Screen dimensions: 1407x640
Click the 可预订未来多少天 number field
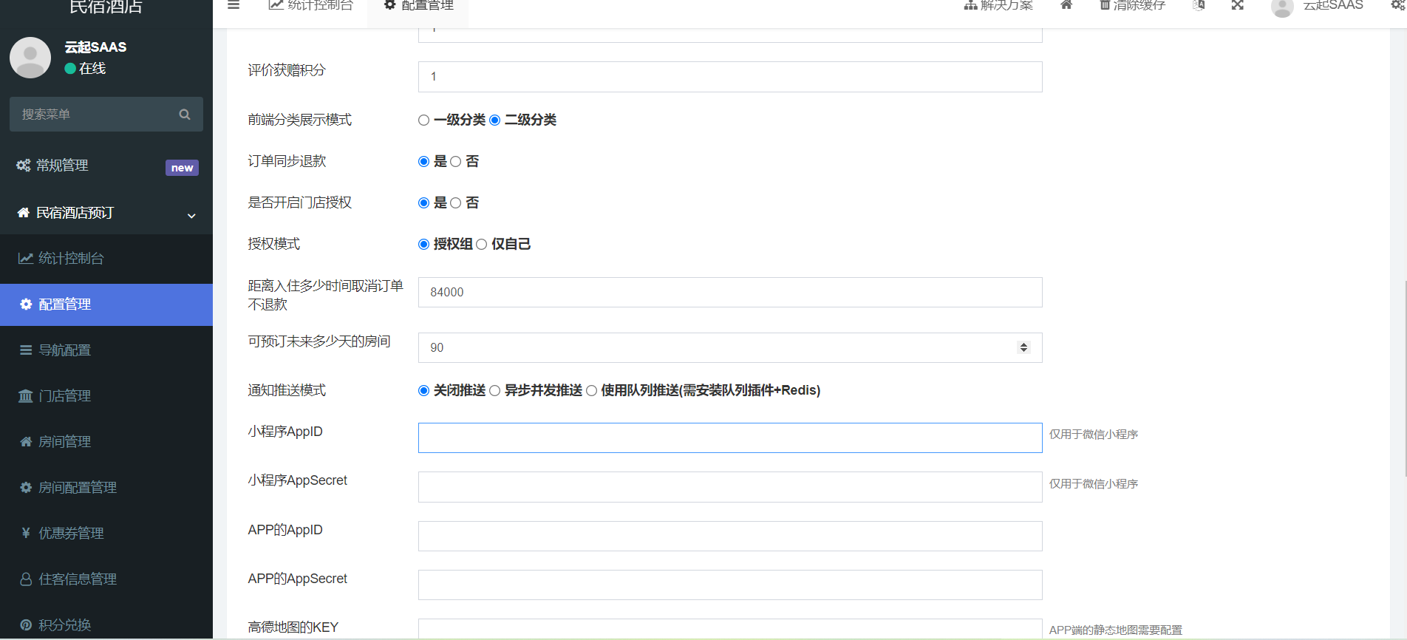pos(730,347)
